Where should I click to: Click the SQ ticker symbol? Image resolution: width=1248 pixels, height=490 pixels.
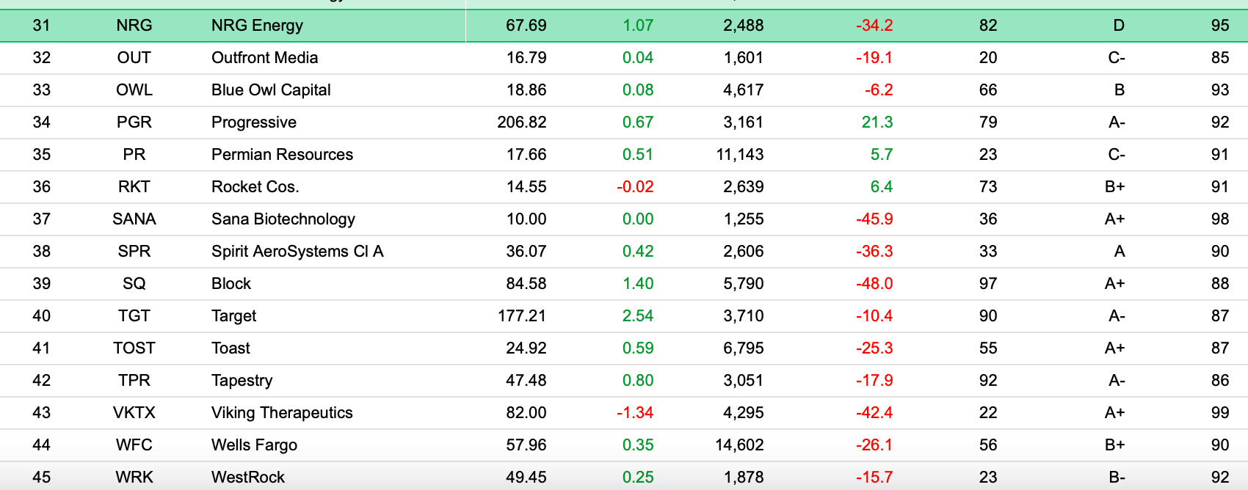click(134, 284)
